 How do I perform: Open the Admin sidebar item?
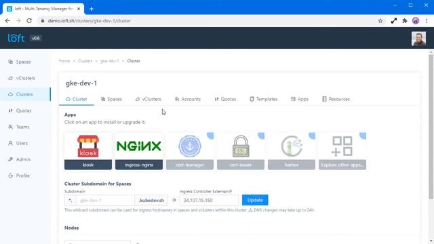tap(22, 159)
